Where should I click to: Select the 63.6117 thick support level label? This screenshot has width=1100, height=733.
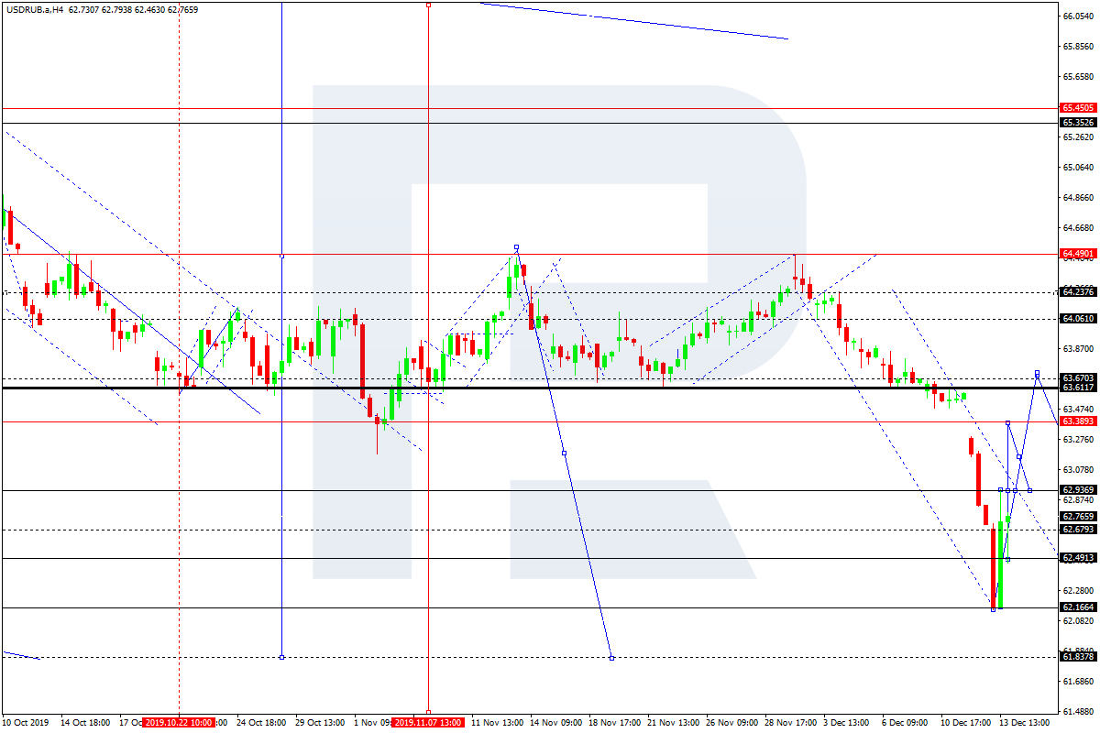pos(1077,388)
